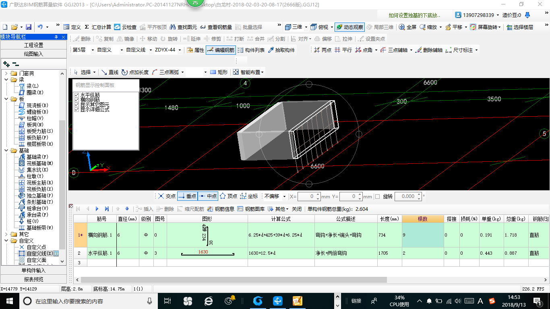
Task: Click 查找图元 find element tool
Action: pyautogui.click(x=183, y=27)
